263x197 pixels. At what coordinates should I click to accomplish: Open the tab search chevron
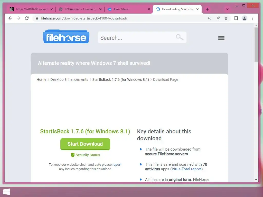pyautogui.click(x=227, y=9)
